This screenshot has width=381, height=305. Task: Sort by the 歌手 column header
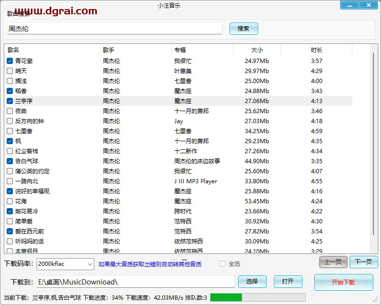click(x=135, y=50)
